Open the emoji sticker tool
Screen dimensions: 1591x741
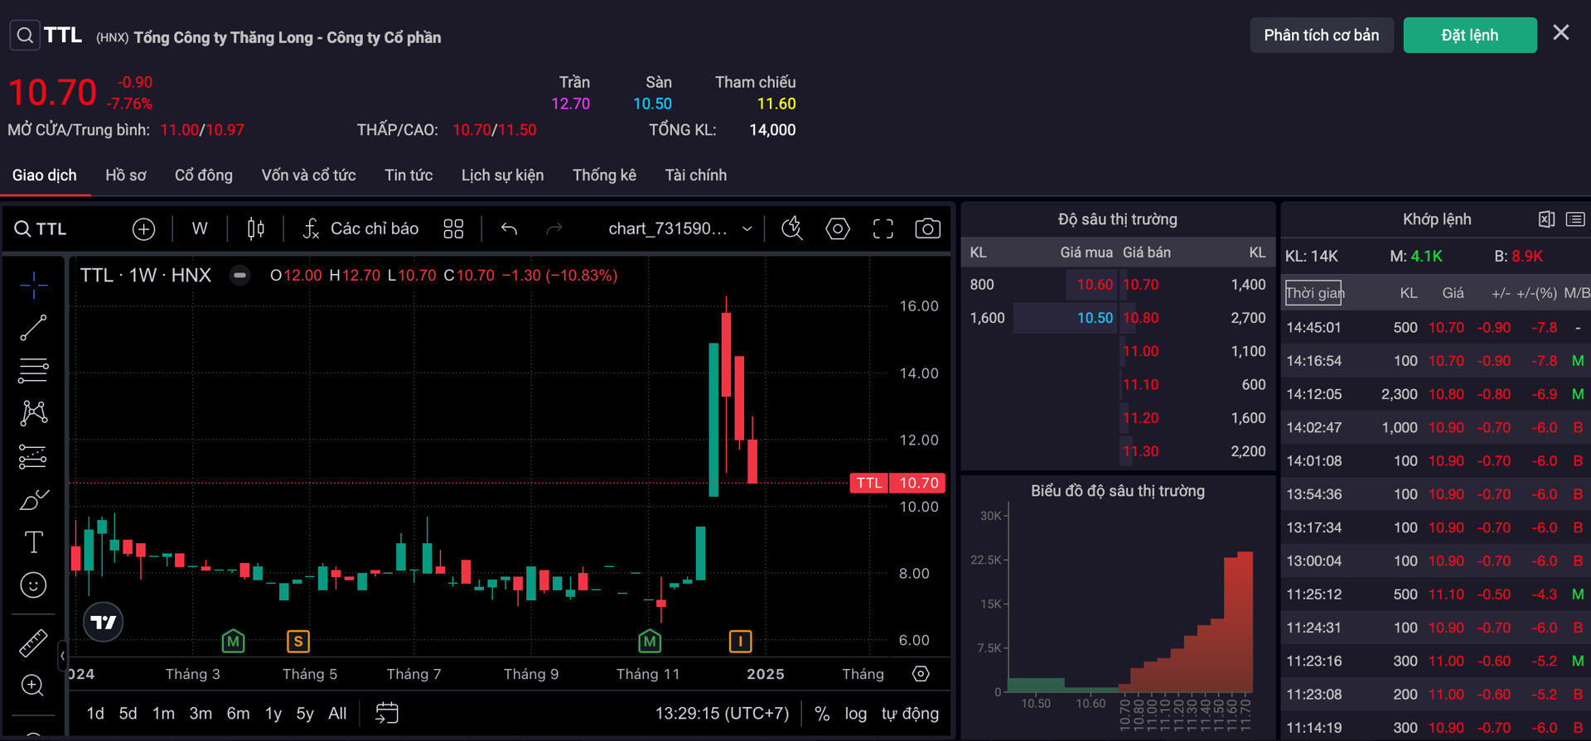pyautogui.click(x=33, y=585)
